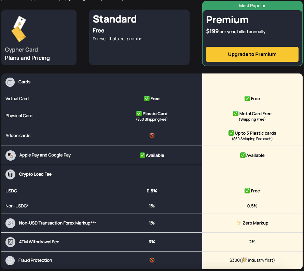Screen dimensions: 304x271
Task: Click the Virtual Card row label
Action: (17, 98)
